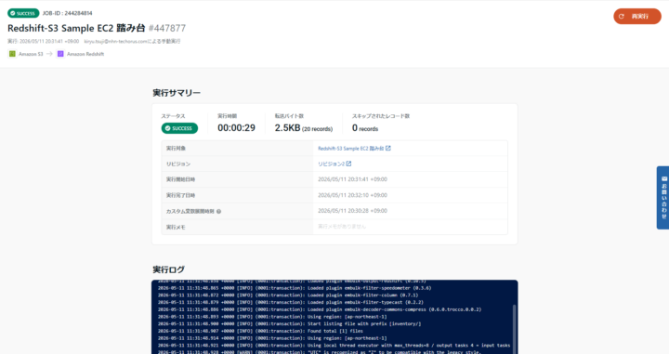Click log line 'Loaded plugin embulk-filter-typecast'

(x=291, y=302)
